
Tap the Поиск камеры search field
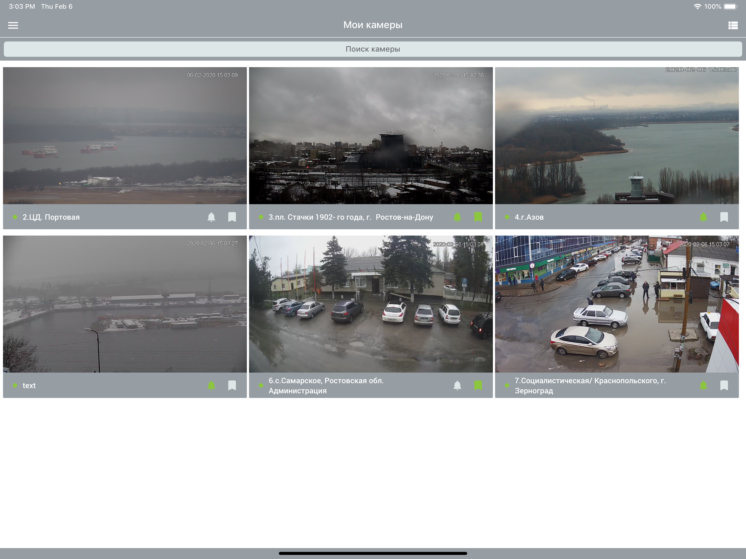pyautogui.click(x=373, y=49)
